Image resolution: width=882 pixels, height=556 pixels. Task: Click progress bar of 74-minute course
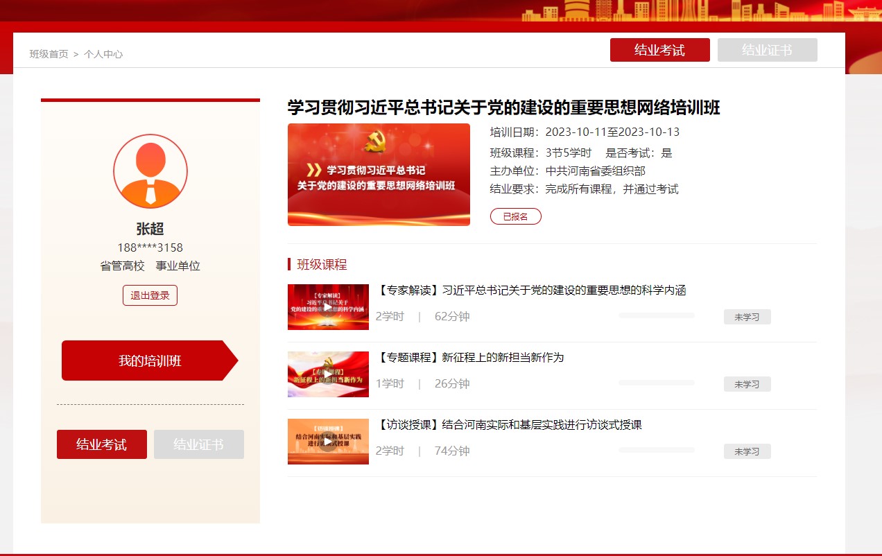coord(656,450)
